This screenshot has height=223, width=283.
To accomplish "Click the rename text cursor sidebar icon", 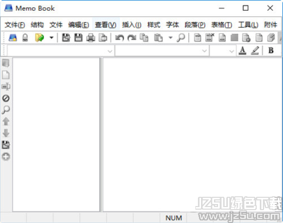I will pyautogui.click(x=6, y=87).
